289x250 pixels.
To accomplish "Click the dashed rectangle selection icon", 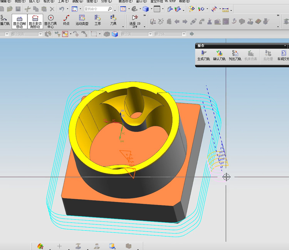I will [94, 34].
